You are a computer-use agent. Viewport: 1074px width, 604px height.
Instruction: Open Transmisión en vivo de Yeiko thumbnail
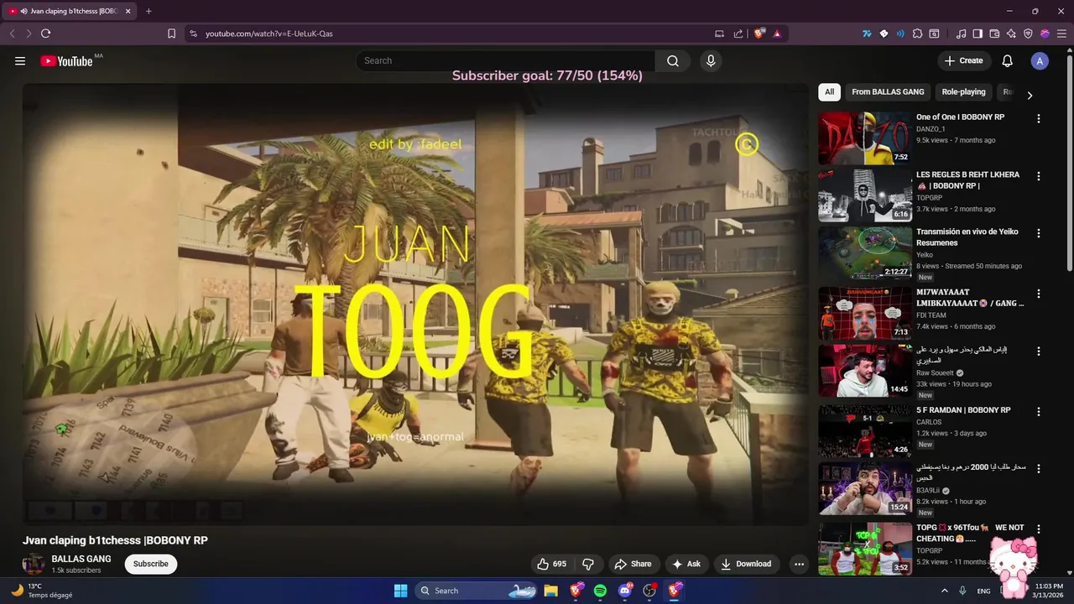pos(865,253)
